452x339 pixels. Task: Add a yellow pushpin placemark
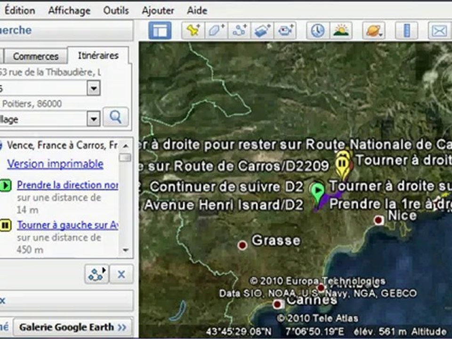click(x=193, y=31)
